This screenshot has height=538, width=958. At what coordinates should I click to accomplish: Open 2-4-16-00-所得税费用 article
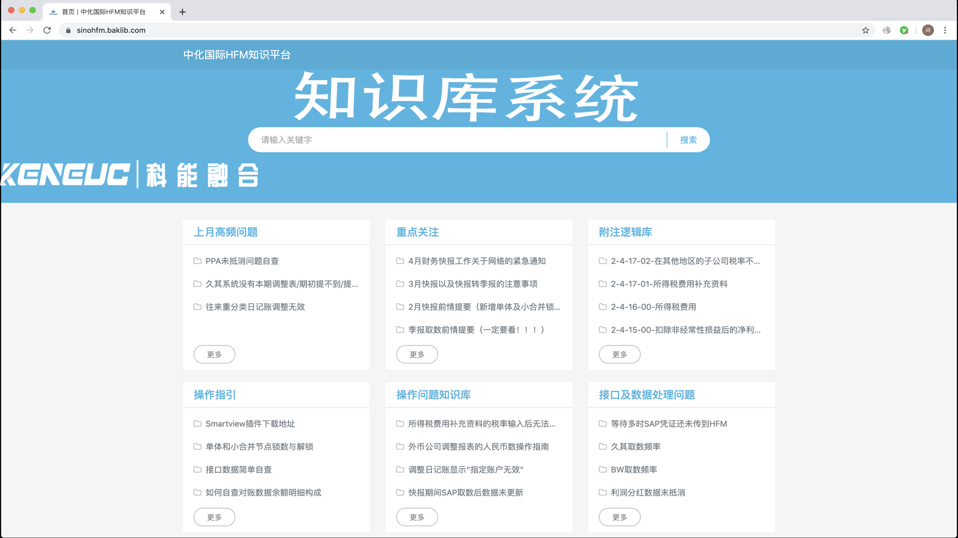tap(653, 307)
